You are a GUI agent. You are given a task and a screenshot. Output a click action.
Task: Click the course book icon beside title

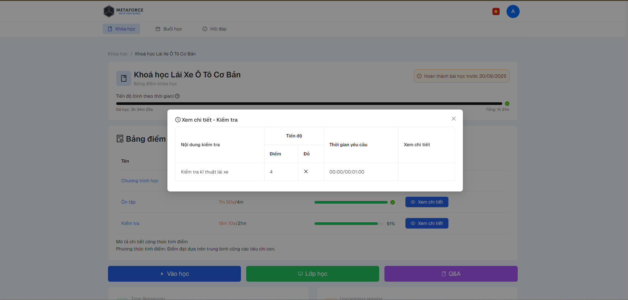[124, 78]
